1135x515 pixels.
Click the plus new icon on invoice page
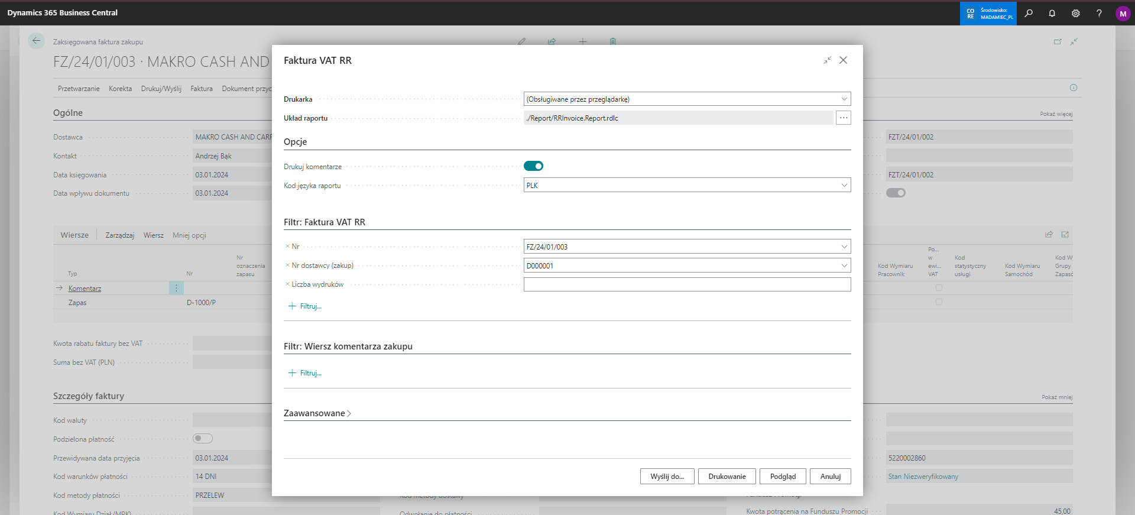coord(583,41)
